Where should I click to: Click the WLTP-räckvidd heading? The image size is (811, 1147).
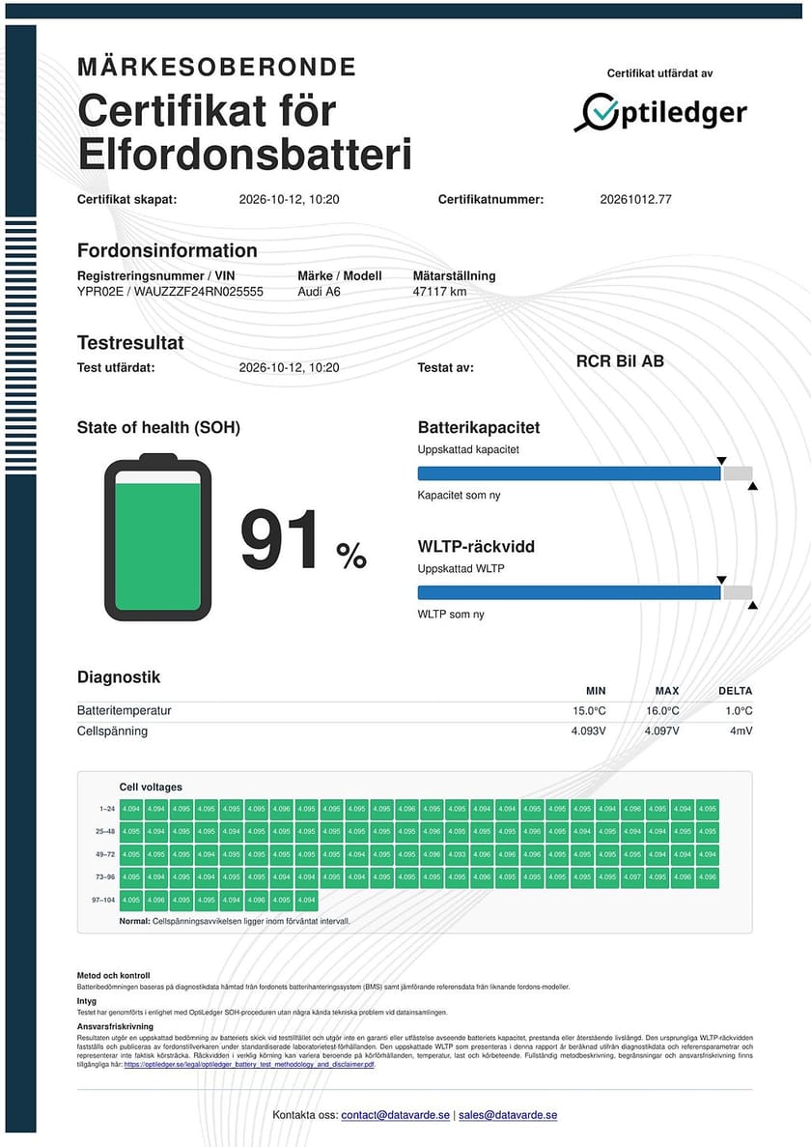476,546
